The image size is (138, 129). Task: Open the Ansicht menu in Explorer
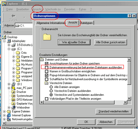click(x=37, y=9)
